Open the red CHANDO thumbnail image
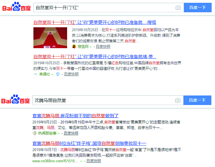Viewport: 215px width, 167px height. (50, 38)
